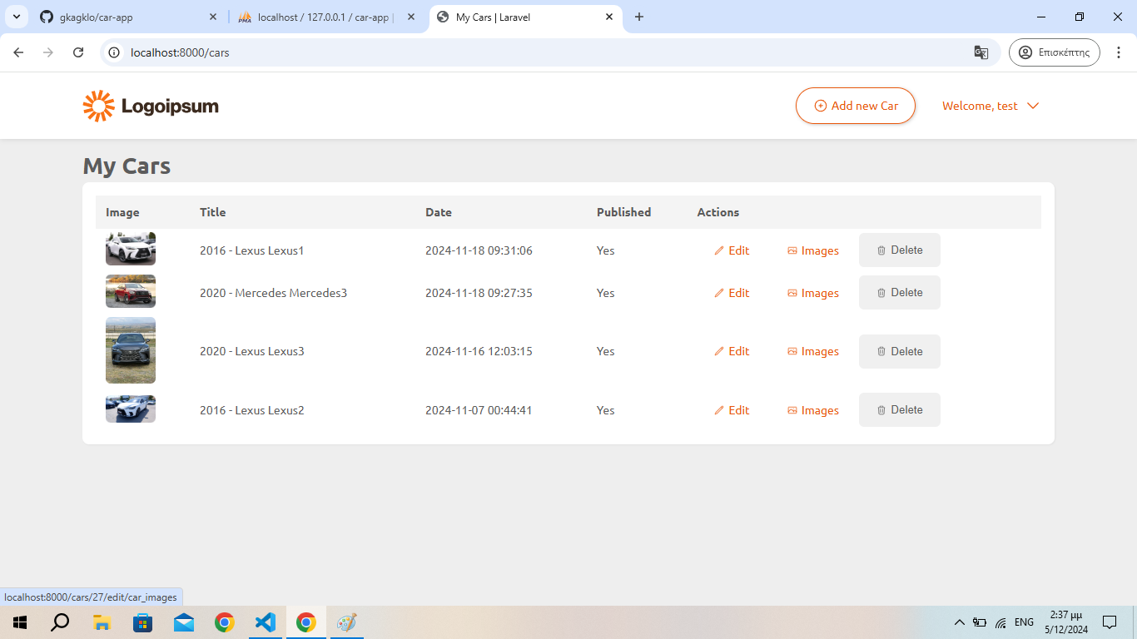Viewport: 1137px width, 639px height.
Task: Delete the 2016 - Lexus Lexus1 car
Action: point(900,250)
